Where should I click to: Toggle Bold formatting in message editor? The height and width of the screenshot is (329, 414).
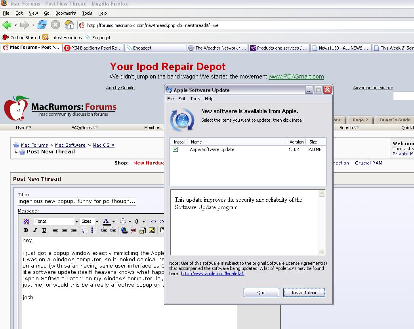click(26, 230)
